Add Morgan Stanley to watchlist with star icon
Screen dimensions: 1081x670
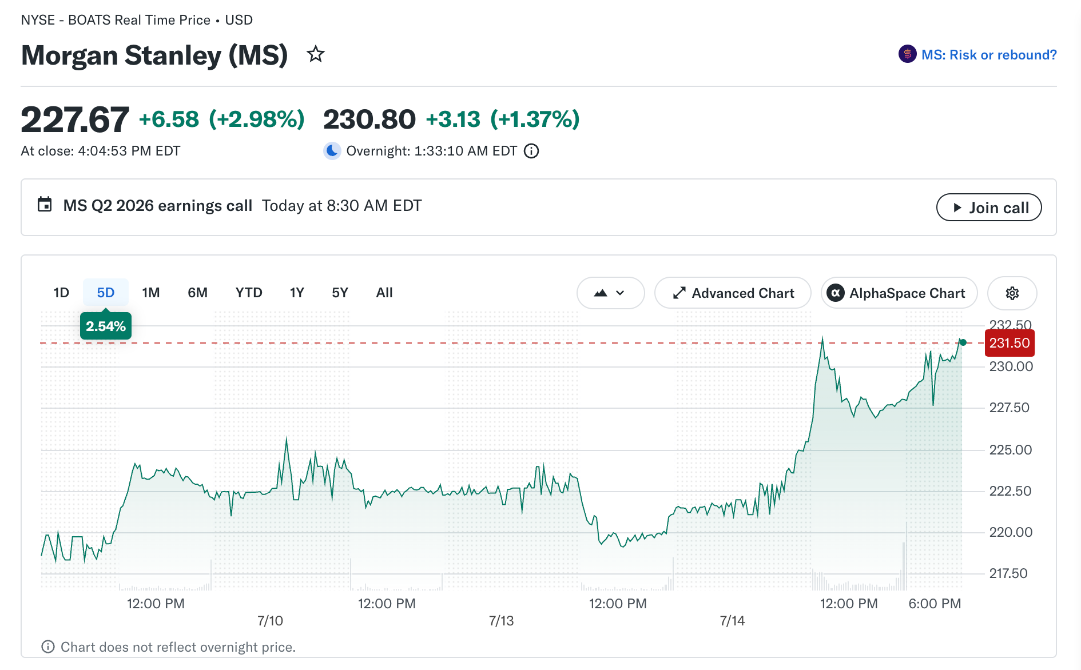(x=316, y=54)
